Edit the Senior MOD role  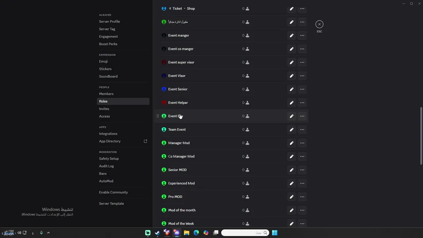291,170
